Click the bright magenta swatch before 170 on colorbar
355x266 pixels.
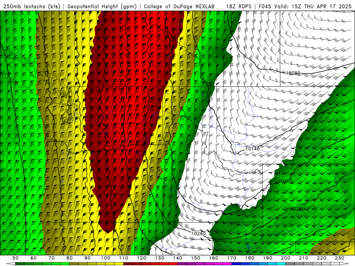point(227,264)
